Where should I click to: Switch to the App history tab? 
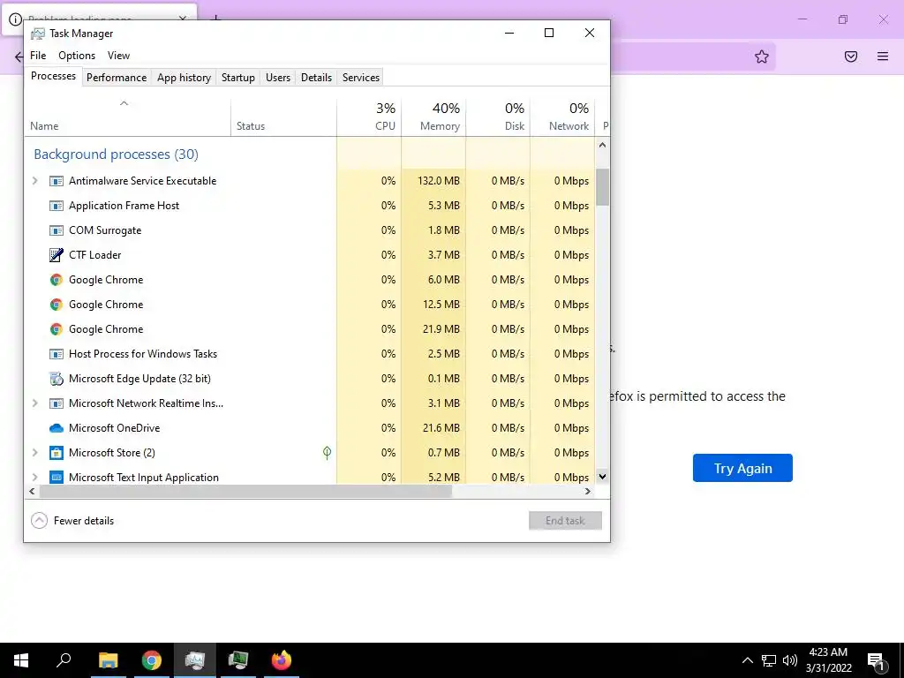(x=184, y=78)
